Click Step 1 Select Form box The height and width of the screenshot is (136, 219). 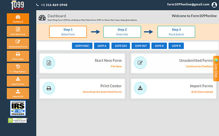68,32
